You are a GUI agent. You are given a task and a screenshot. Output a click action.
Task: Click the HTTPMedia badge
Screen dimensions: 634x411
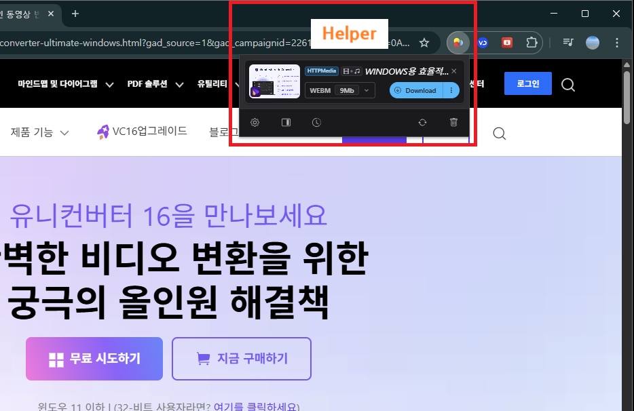point(322,71)
